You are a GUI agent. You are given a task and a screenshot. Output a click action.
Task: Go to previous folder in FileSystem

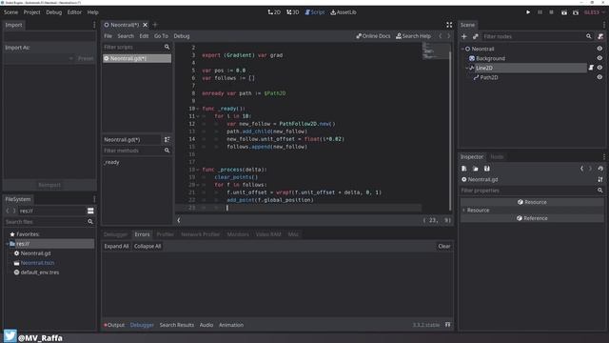pyautogui.click(x=8, y=211)
